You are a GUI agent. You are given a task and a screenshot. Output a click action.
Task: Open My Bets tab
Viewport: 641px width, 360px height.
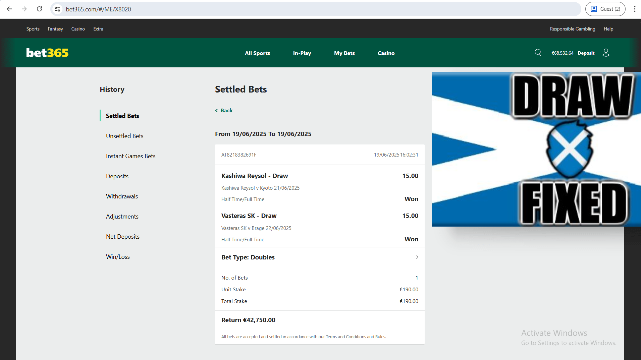click(x=344, y=53)
